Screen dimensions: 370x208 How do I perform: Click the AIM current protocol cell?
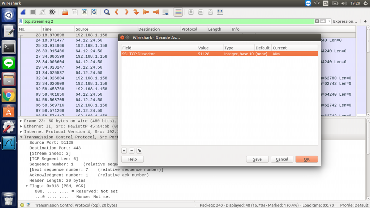pos(294,54)
